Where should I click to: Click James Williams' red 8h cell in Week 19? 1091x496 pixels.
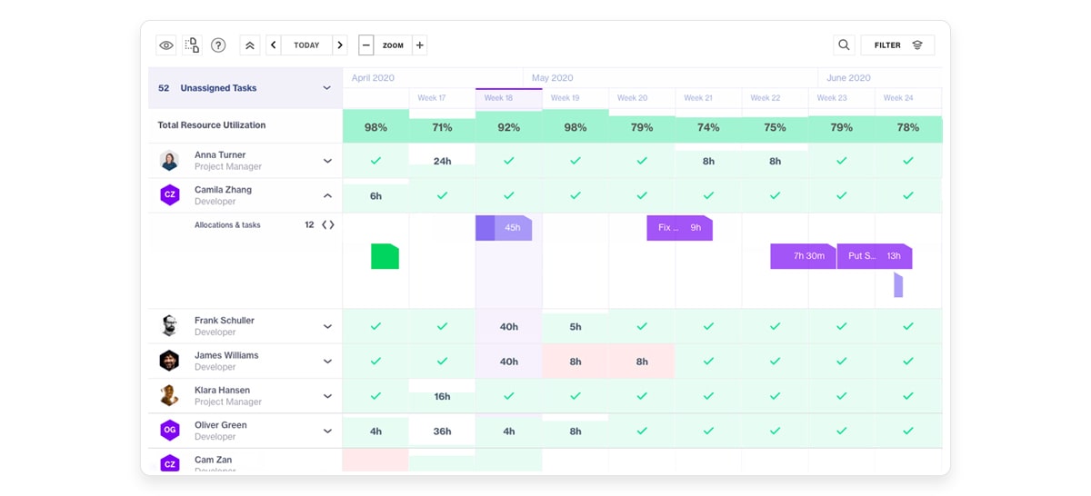576,362
